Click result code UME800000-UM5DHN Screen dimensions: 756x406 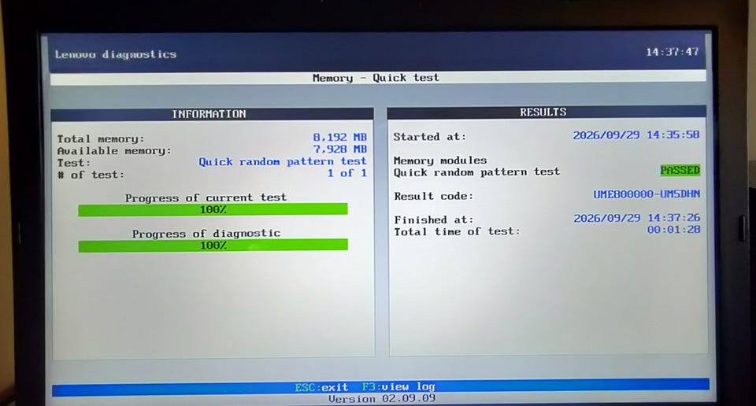pyautogui.click(x=647, y=194)
